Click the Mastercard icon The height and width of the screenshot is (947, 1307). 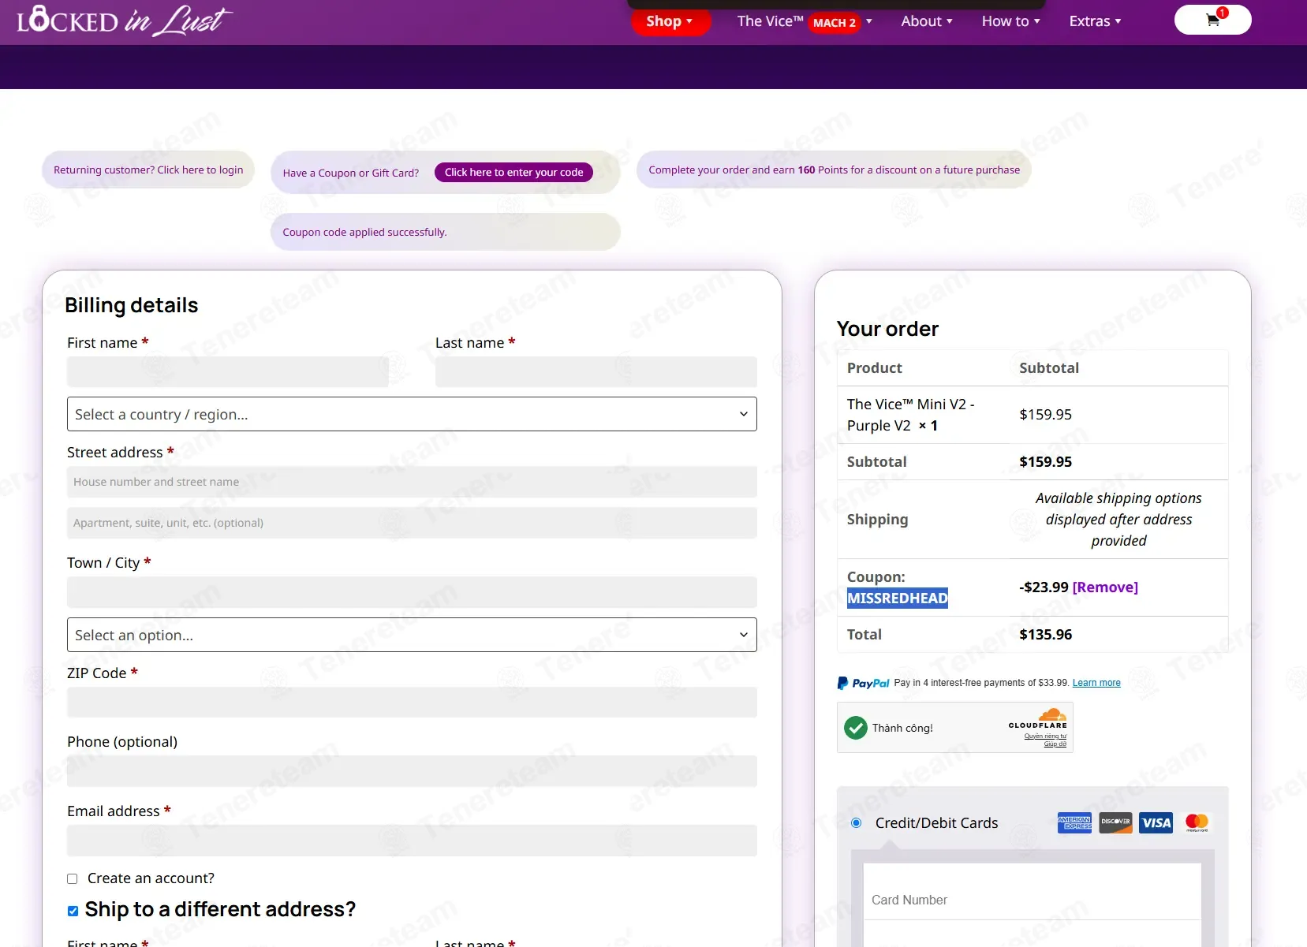click(1197, 822)
